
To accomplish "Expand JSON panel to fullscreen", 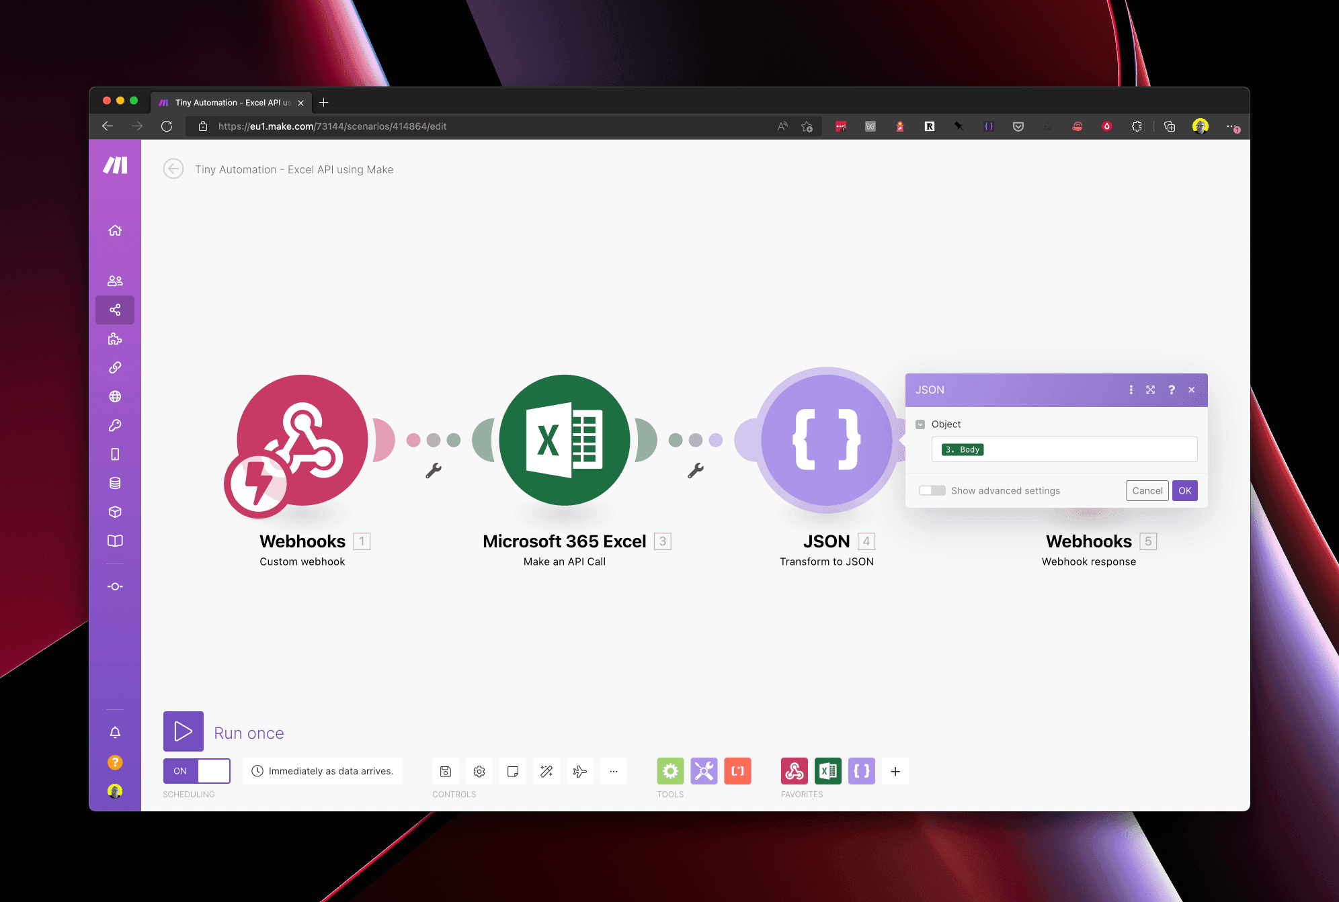I will click(1151, 390).
